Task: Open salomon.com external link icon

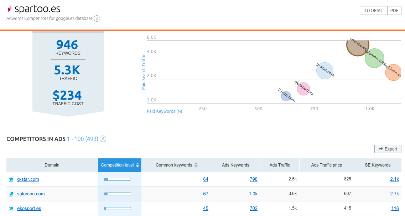Action: click(x=11, y=194)
